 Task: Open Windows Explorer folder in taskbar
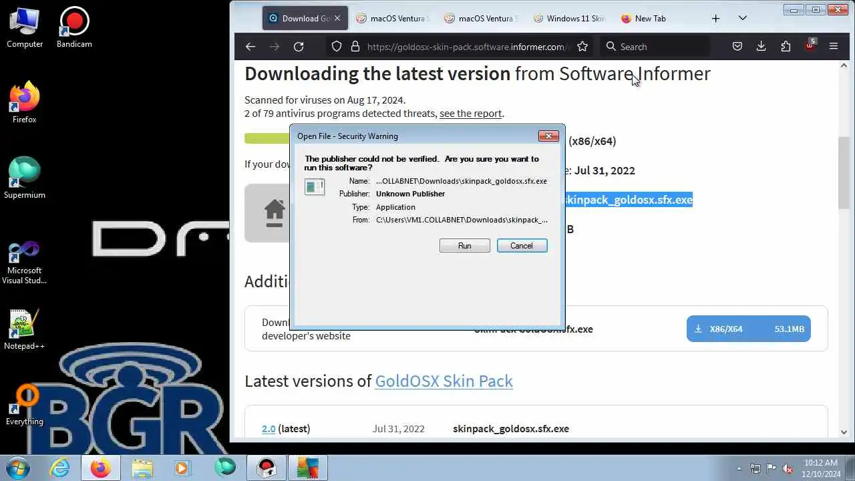142,467
